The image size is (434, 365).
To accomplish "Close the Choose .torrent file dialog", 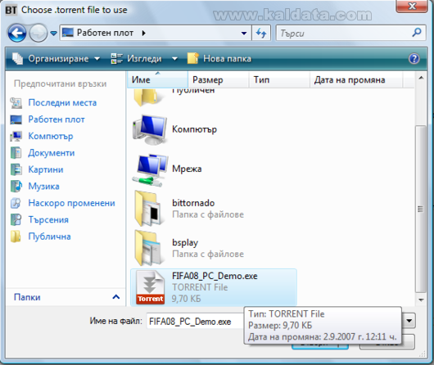I will point(412,6).
